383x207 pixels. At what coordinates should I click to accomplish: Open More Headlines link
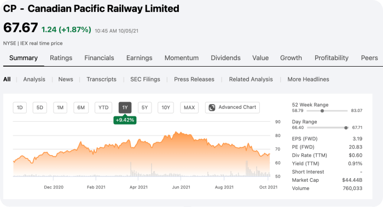pyautogui.click(x=308, y=79)
